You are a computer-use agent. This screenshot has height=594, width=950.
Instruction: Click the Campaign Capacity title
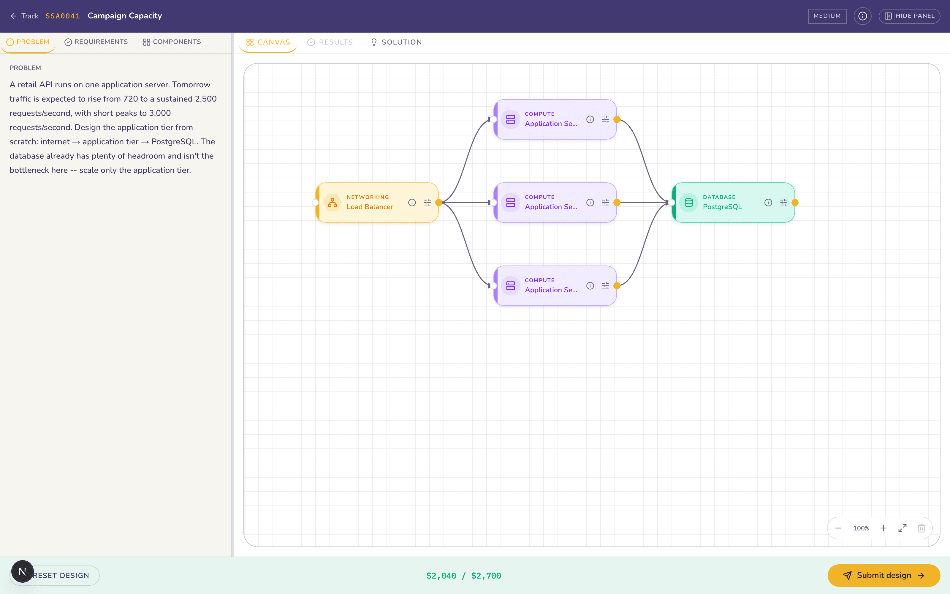coord(125,16)
